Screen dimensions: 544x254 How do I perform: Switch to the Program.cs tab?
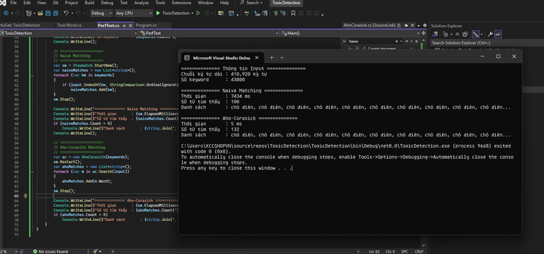146,25
